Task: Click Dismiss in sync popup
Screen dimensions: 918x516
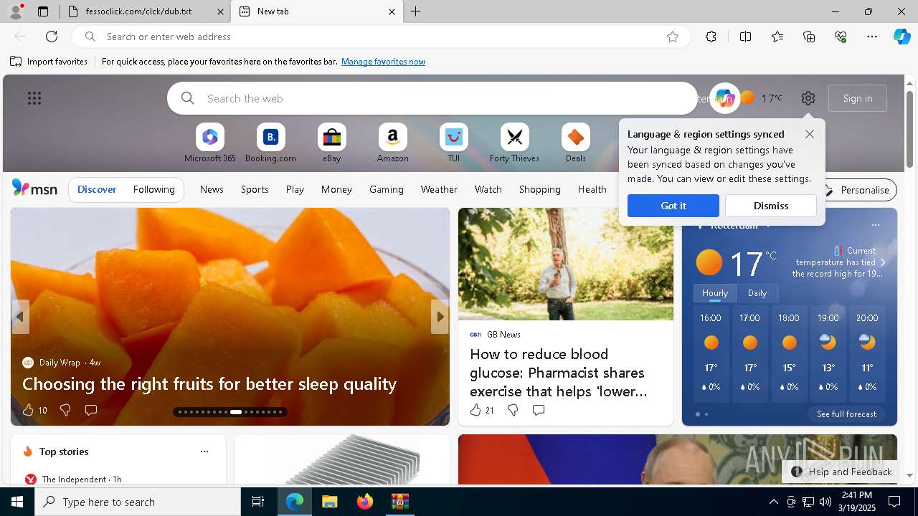Action: [771, 206]
